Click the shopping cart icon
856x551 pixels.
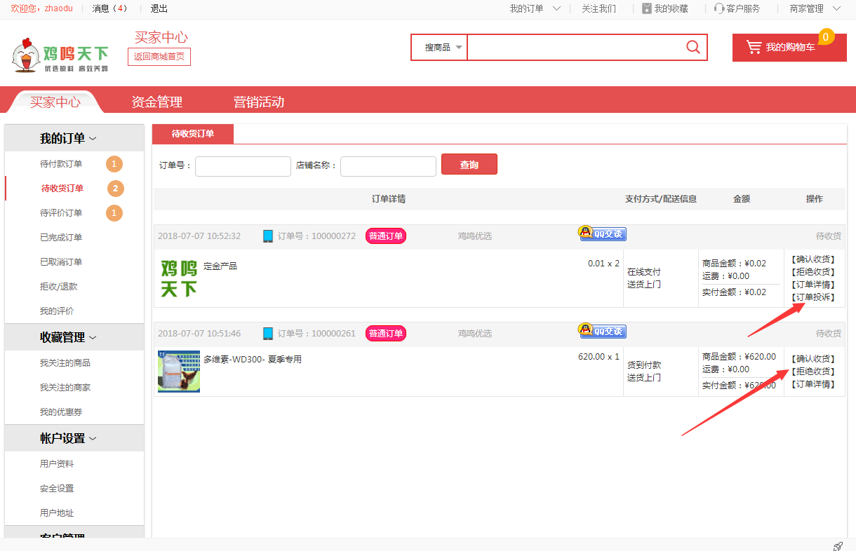click(754, 47)
